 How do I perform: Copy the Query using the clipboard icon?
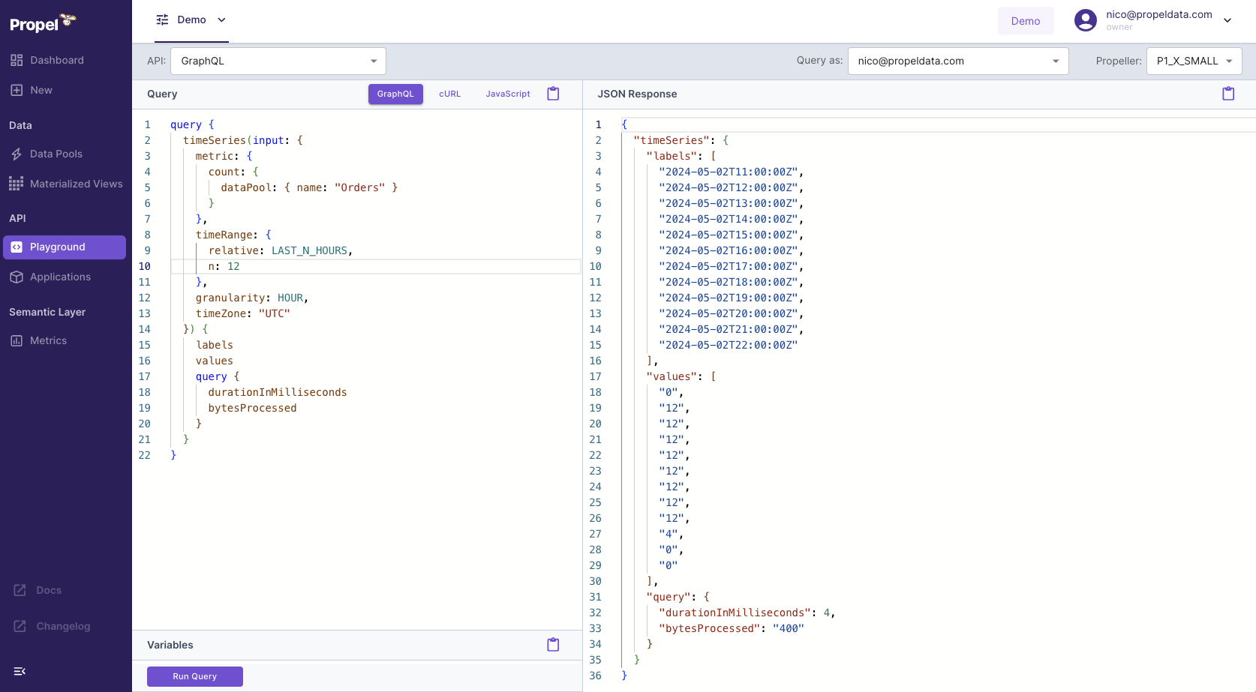coord(553,93)
